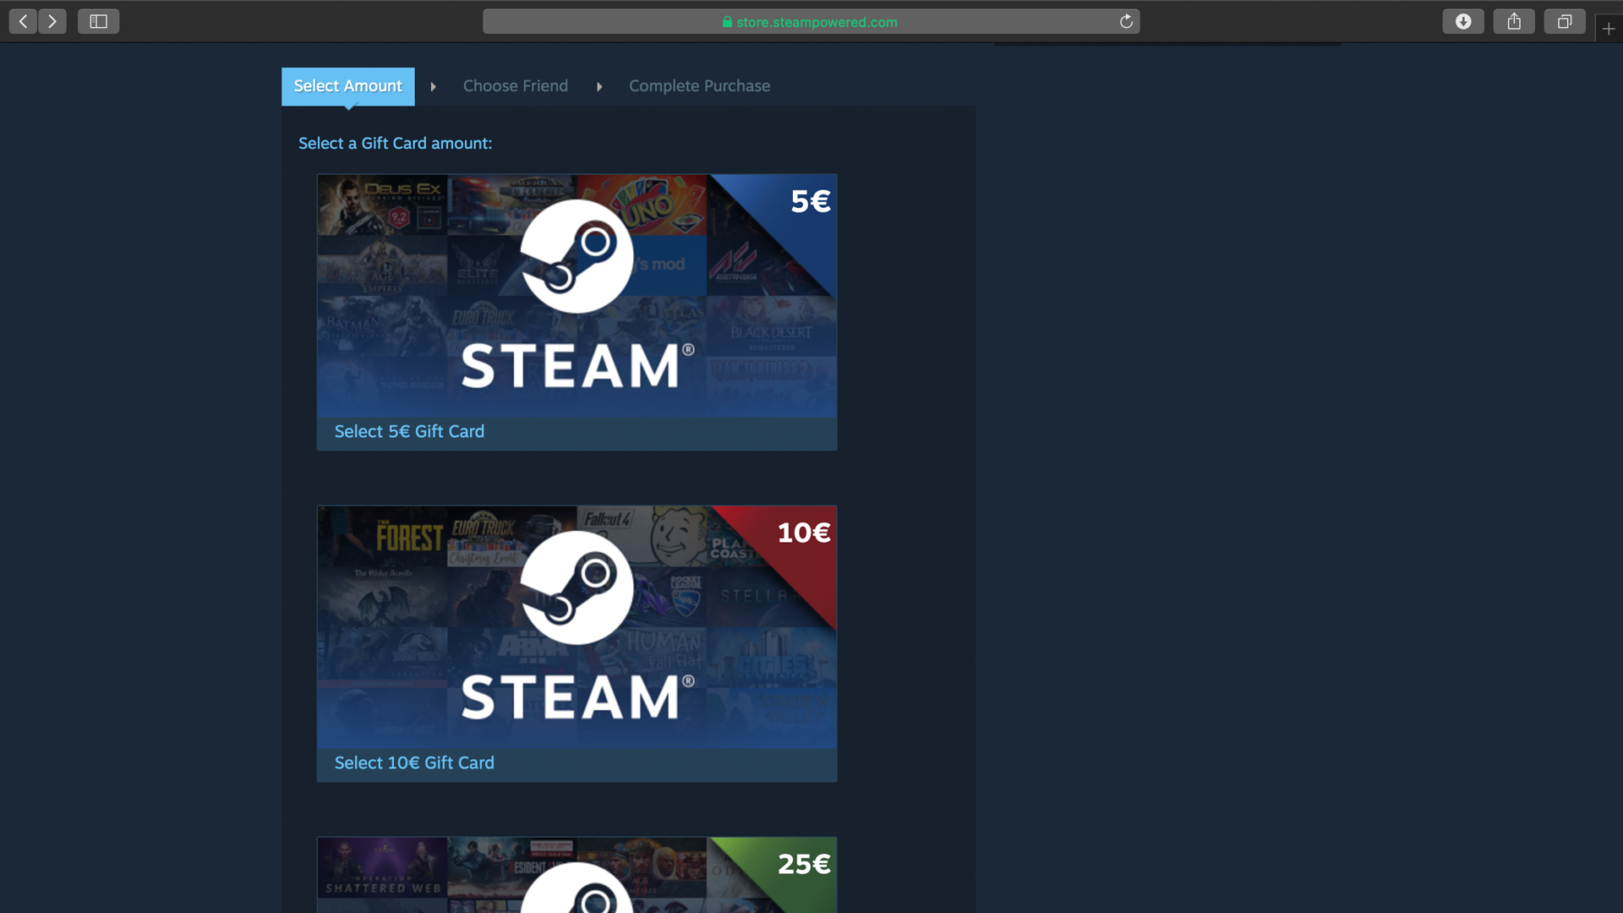Open the Safari downloads button
Image resolution: width=1623 pixels, height=913 pixels.
coord(1463,22)
